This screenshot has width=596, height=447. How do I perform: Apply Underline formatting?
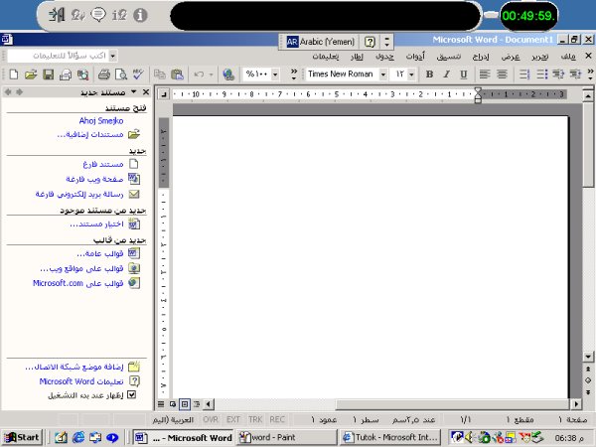tap(464, 74)
